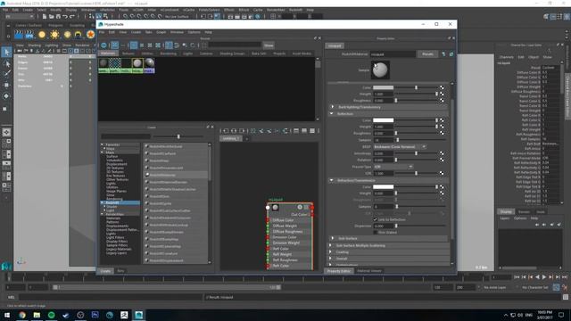Click the round blue icon in Hypershade Browser toolbar
Screen dimensions: 571x321
tap(103, 45)
